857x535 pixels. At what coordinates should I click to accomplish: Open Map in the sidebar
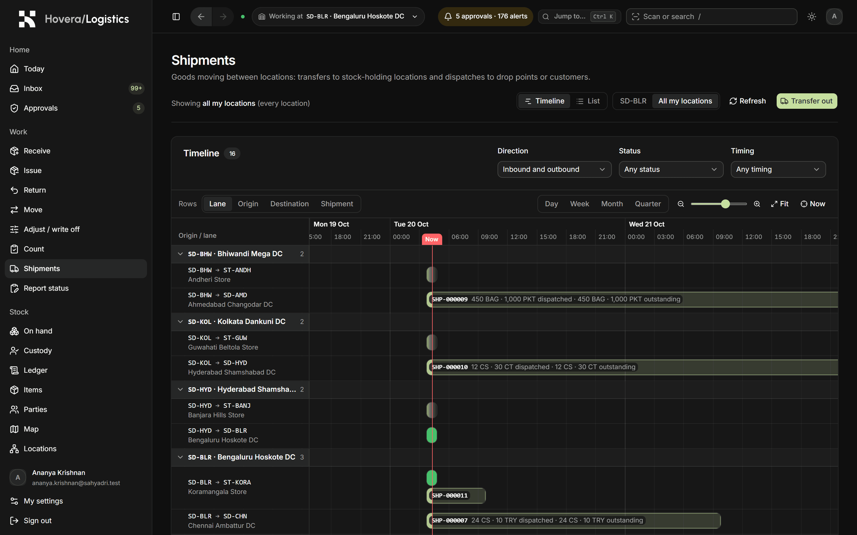pos(76,429)
